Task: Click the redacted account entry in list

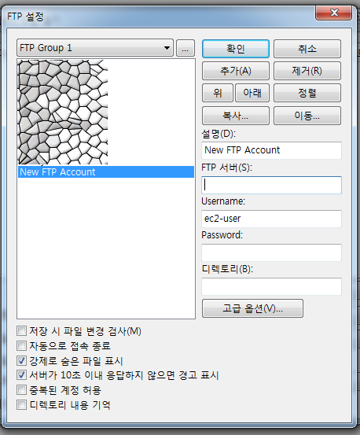Action: pos(63,112)
